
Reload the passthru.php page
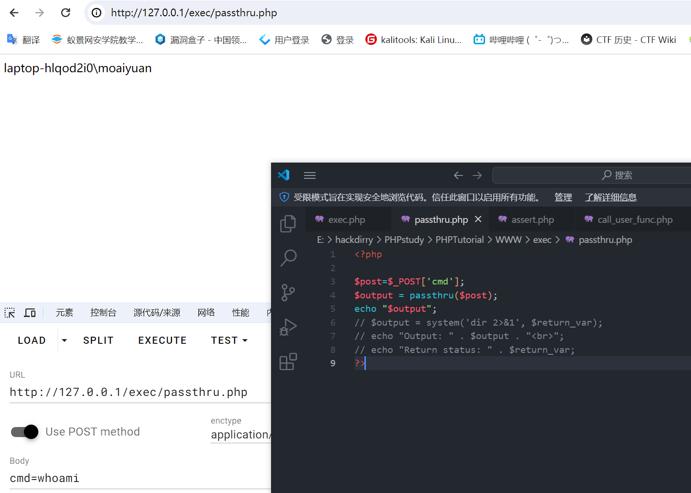click(66, 13)
